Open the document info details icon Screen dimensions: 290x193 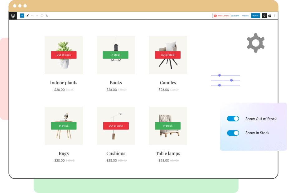(42, 16)
